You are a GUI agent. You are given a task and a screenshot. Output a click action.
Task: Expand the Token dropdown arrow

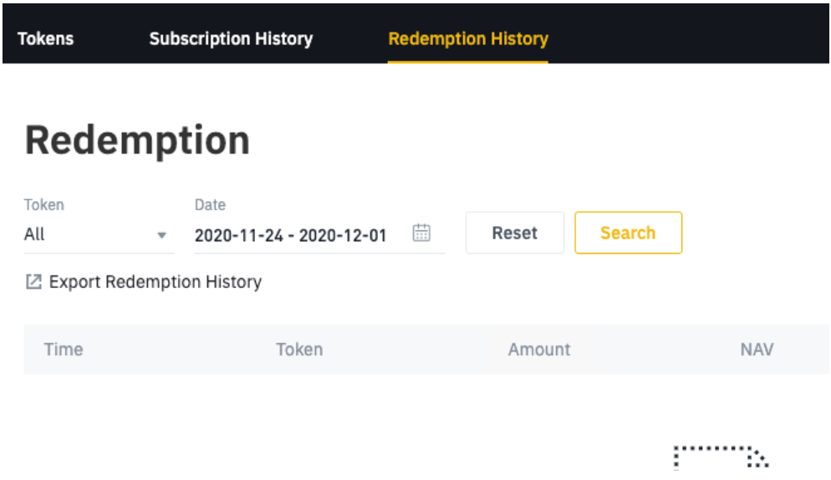point(161,235)
